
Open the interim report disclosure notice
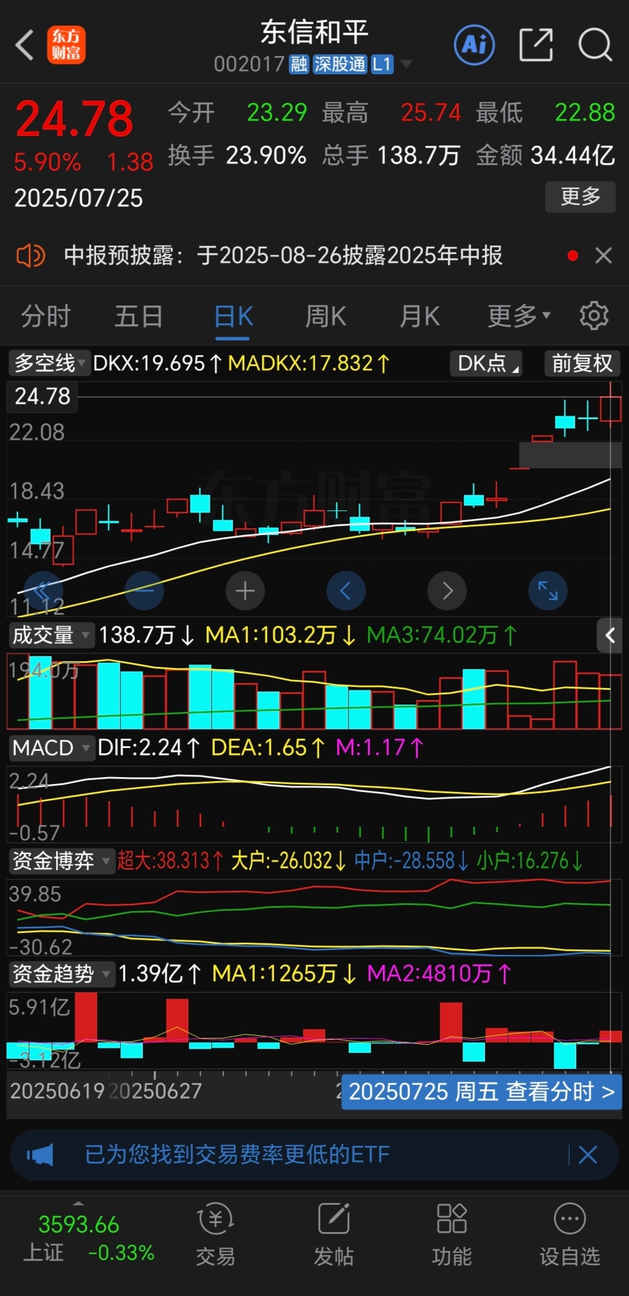click(283, 255)
